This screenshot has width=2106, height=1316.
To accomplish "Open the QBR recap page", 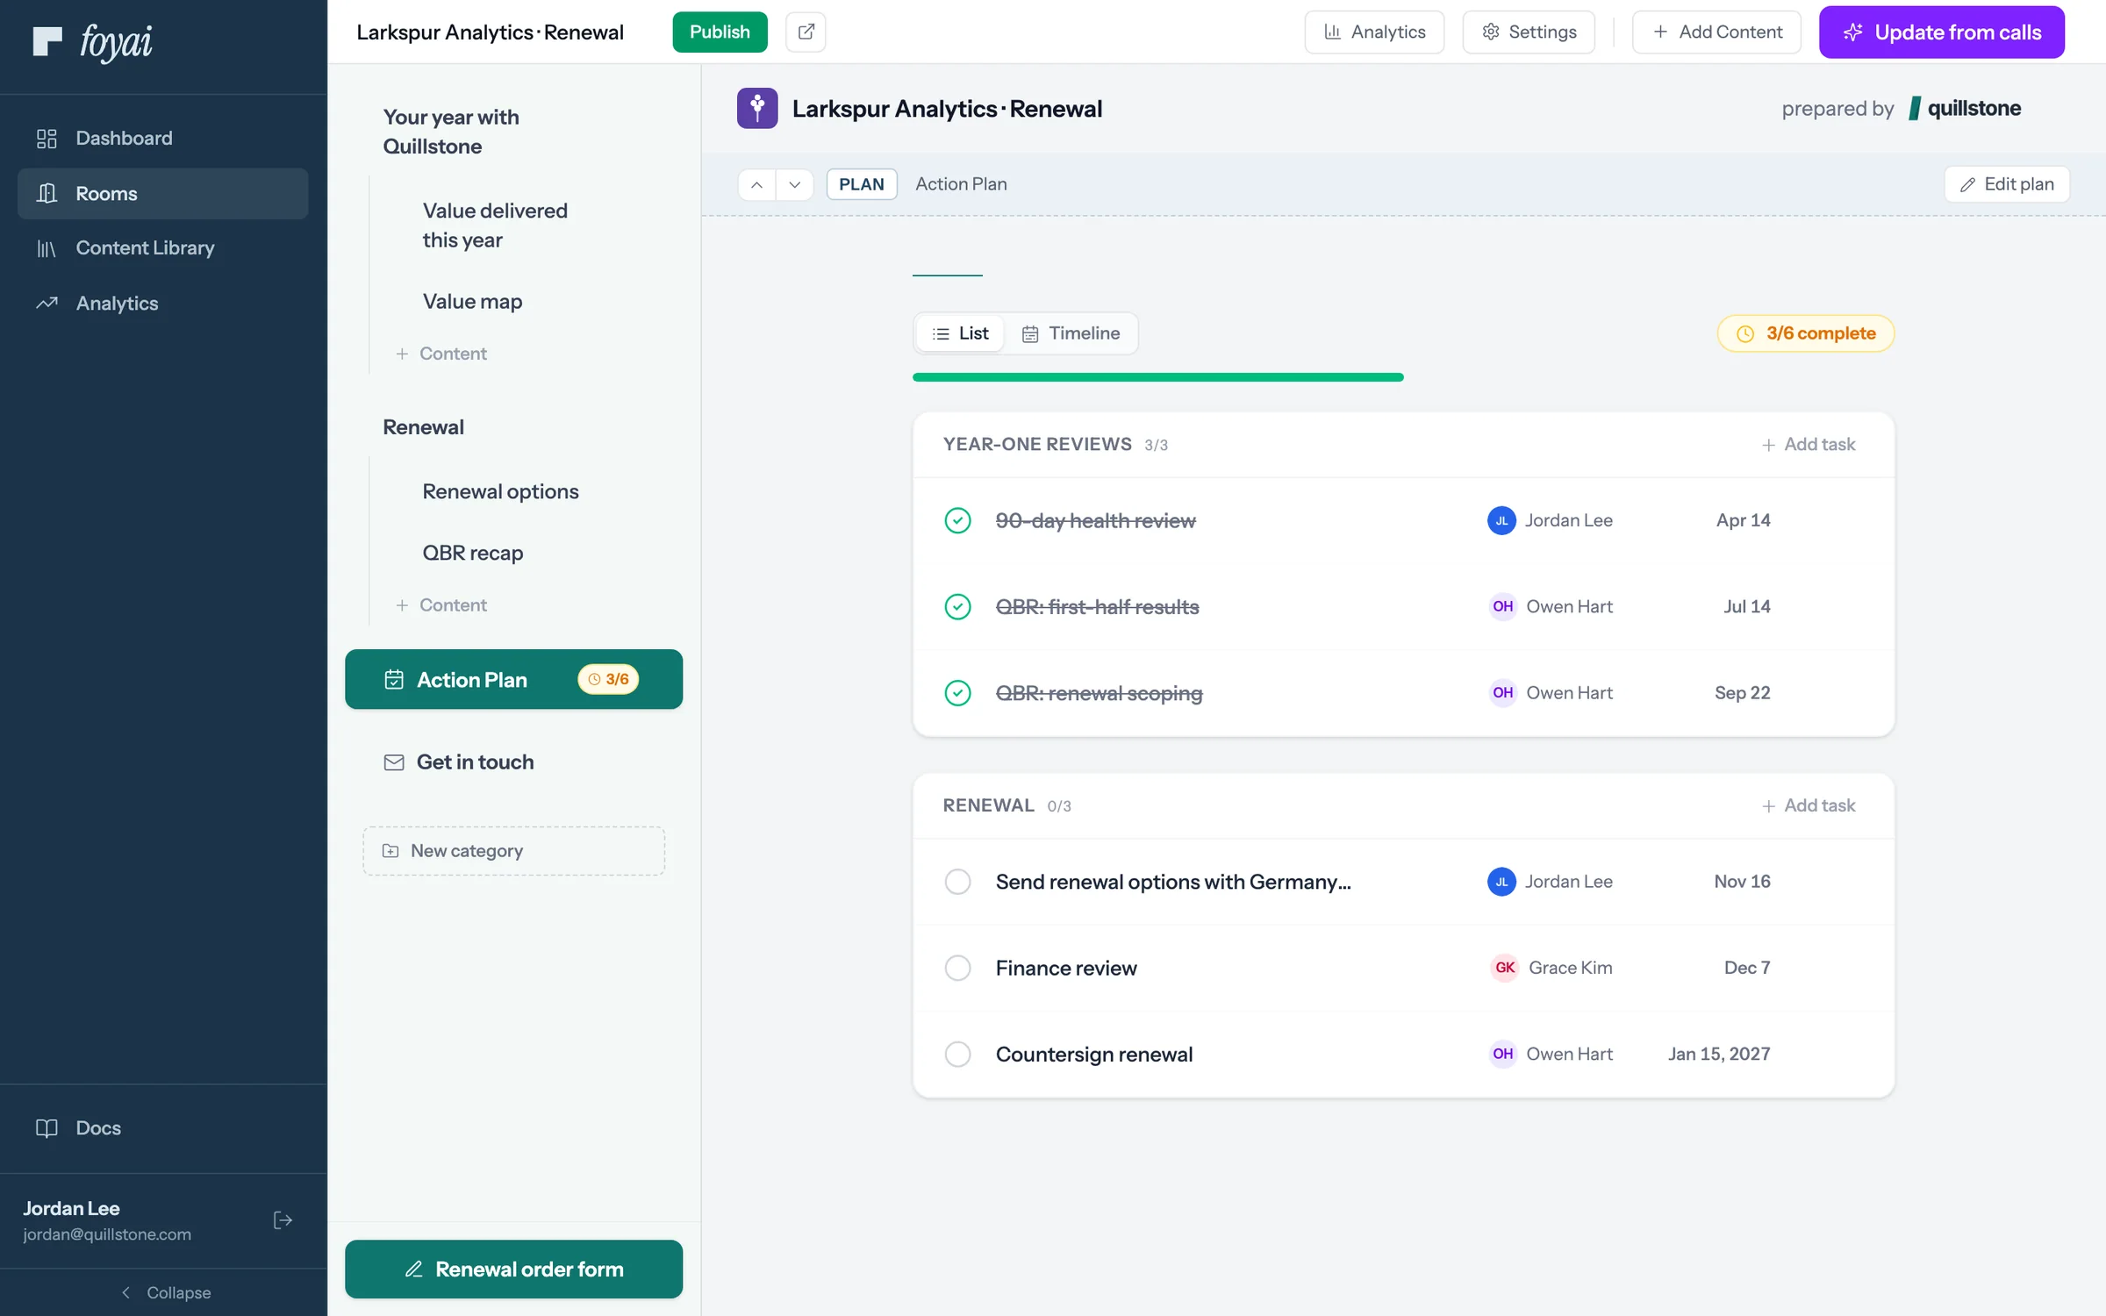I will pos(472,553).
